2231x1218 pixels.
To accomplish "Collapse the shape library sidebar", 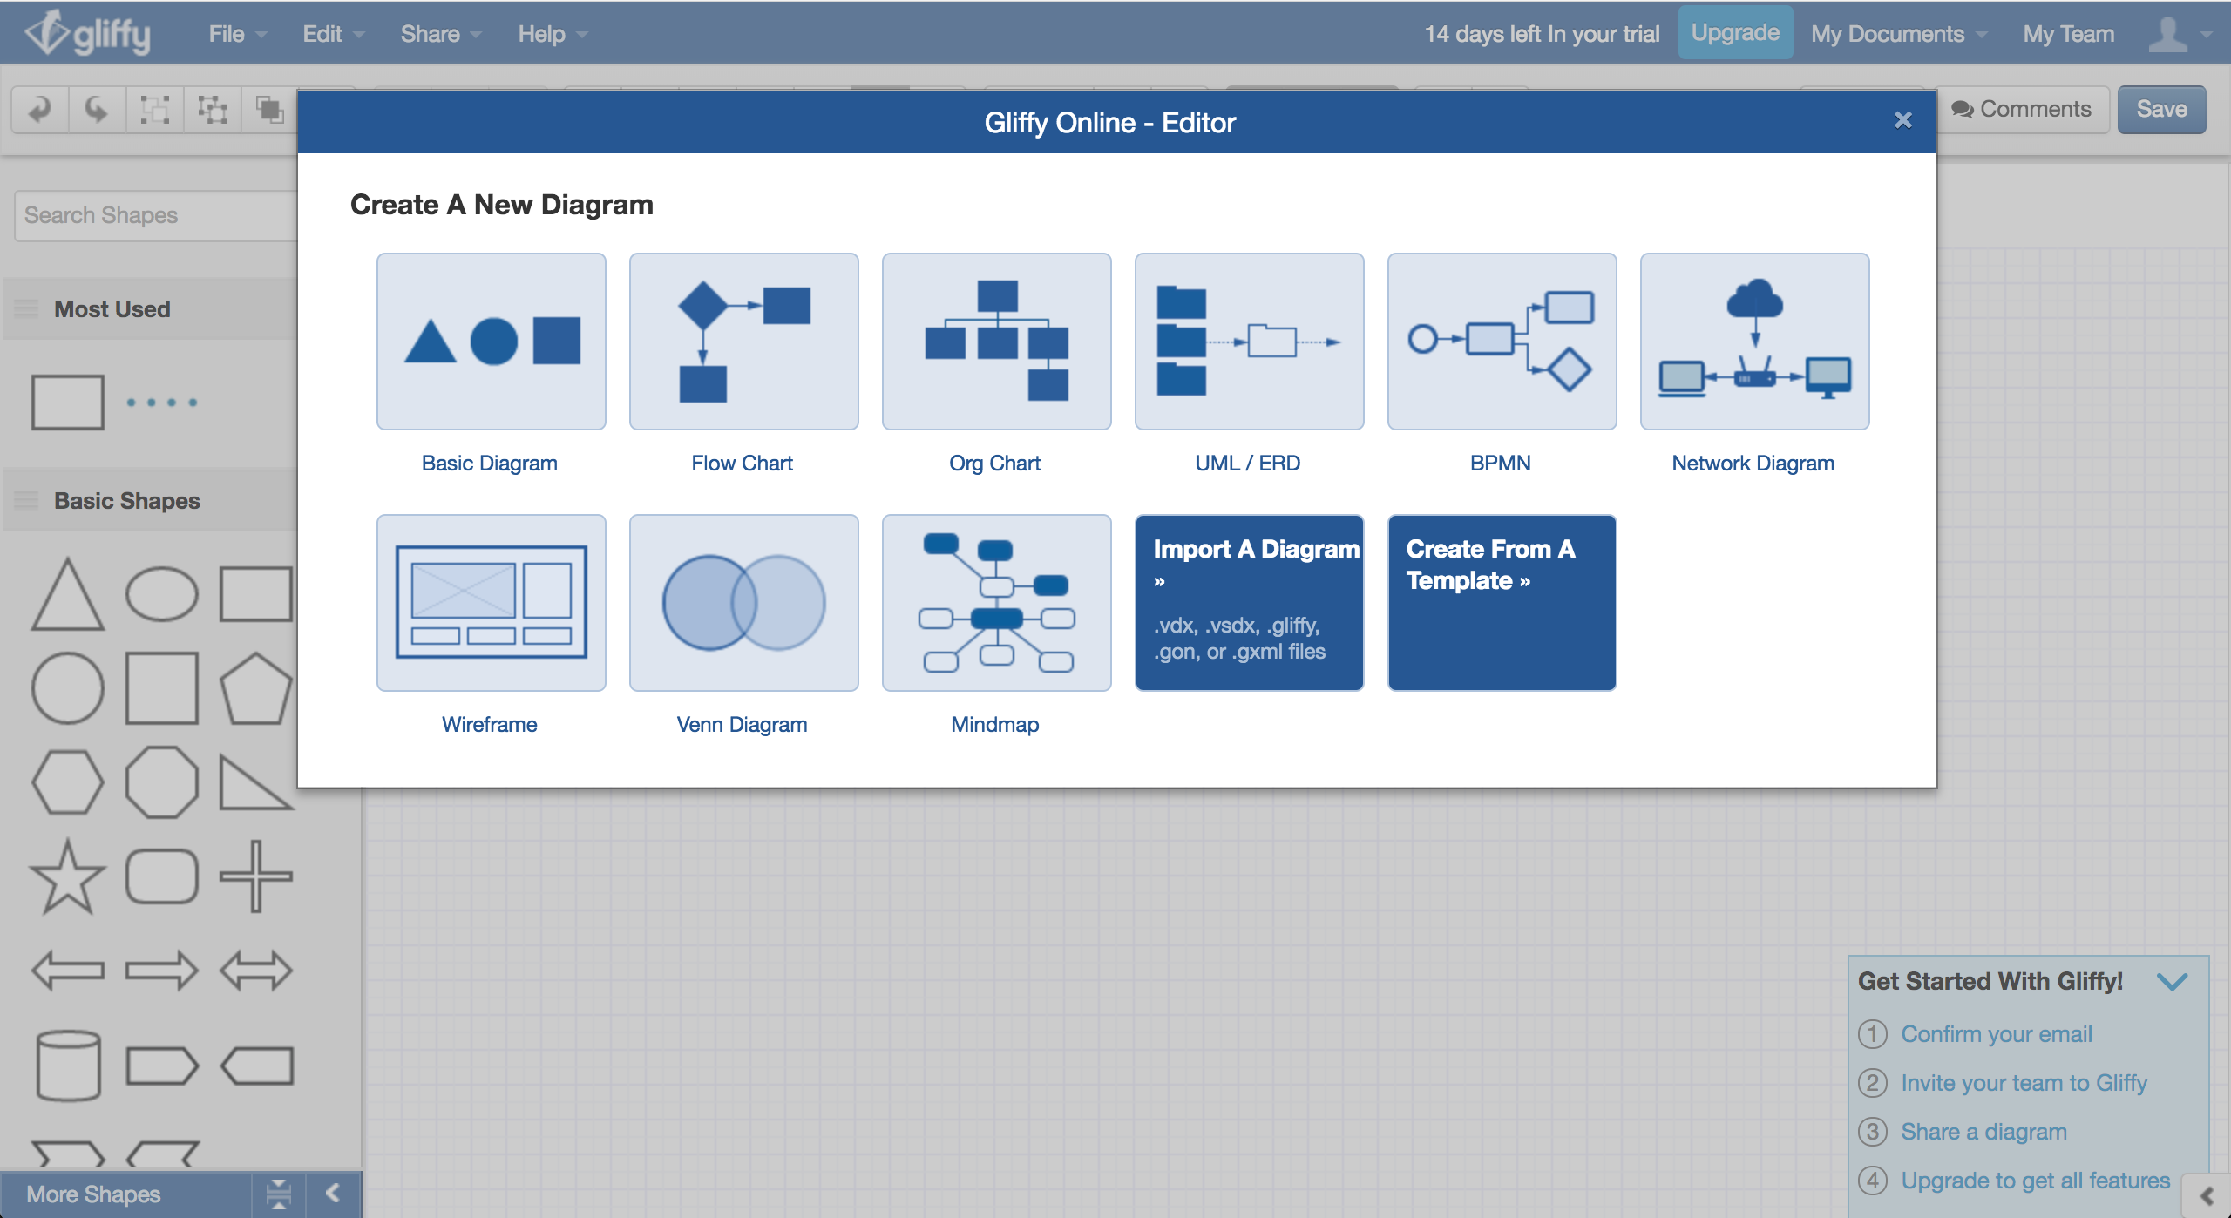I will click(x=332, y=1193).
